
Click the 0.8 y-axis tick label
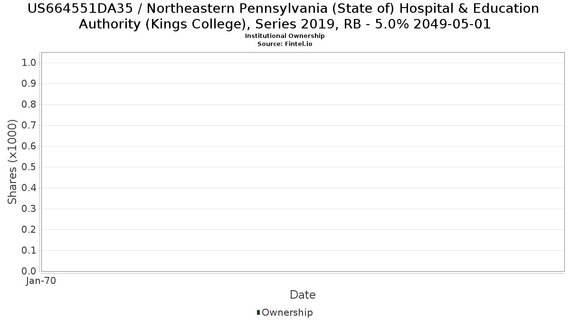(x=29, y=104)
